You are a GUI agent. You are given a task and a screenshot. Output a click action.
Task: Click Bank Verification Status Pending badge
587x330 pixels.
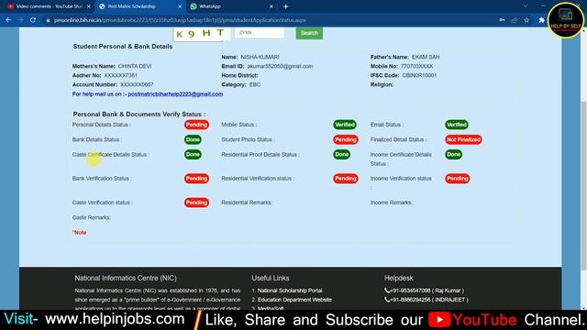point(196,179)
